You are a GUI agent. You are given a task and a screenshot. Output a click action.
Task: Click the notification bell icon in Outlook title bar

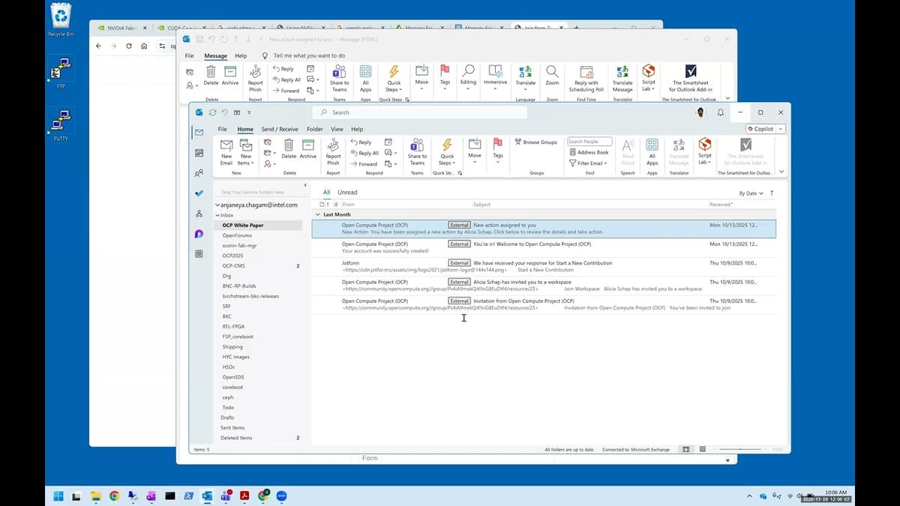coord(721,112)
